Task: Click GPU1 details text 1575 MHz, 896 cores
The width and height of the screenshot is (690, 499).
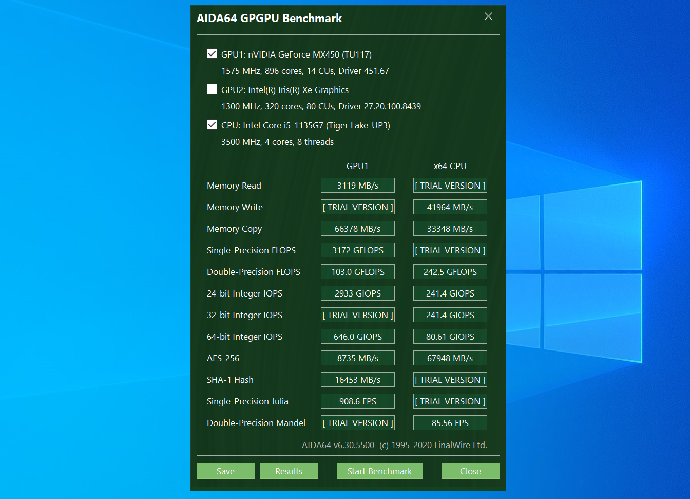Action: click(305, 71)
